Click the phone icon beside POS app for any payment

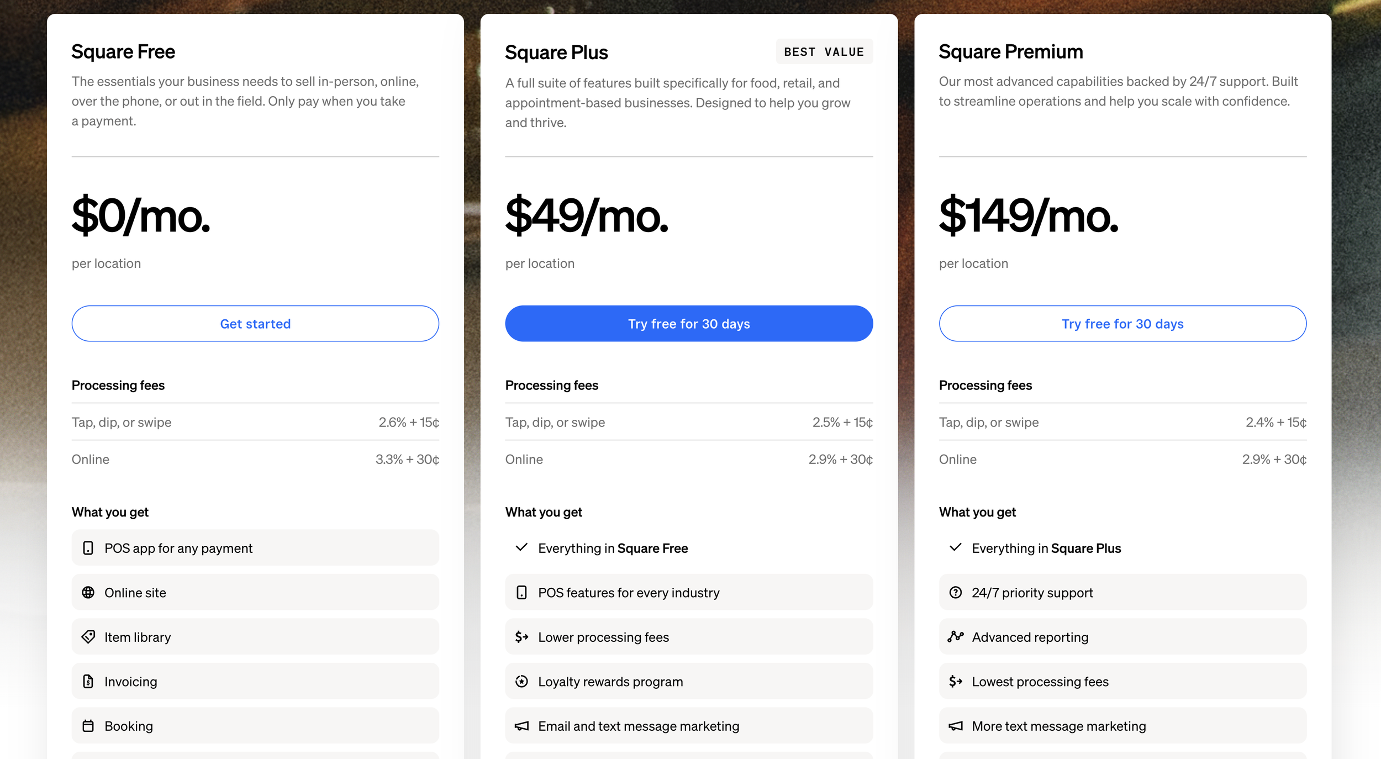[x=88, y=548]
